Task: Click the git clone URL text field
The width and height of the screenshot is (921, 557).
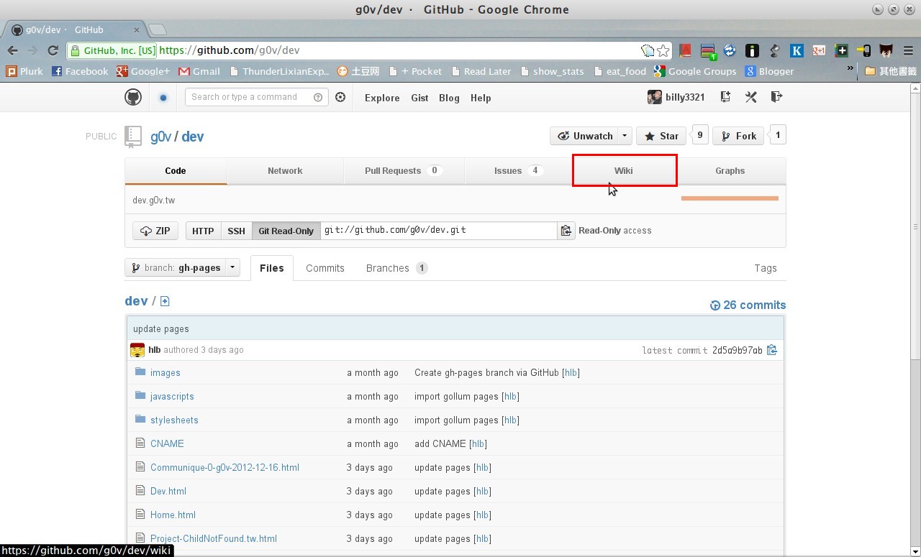Action: point(439,231)
